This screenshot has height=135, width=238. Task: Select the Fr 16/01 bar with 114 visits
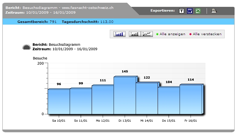click(x=191, y=99)
